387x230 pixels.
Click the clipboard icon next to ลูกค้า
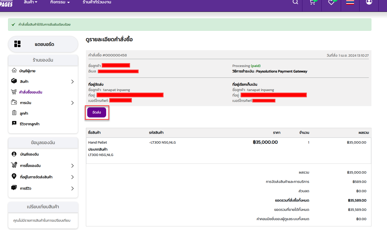click(14, 113)
